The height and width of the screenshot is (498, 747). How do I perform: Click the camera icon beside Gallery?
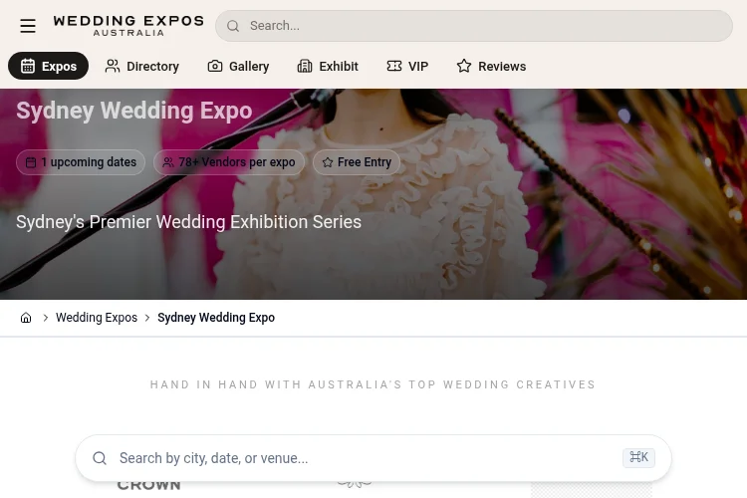click(215, 66)
